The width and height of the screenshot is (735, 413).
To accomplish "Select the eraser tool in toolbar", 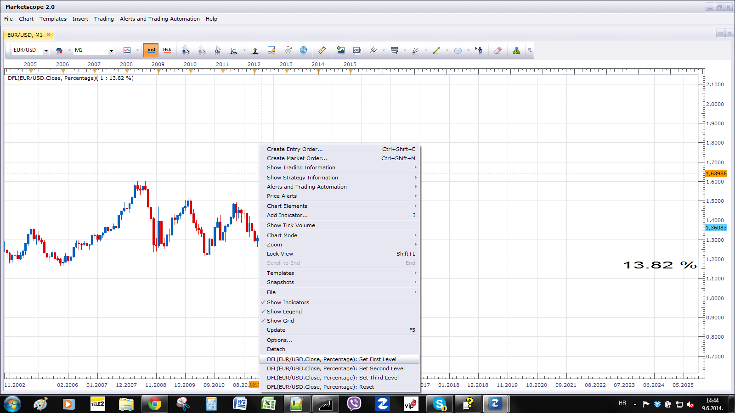I will (x=498, y=50).
